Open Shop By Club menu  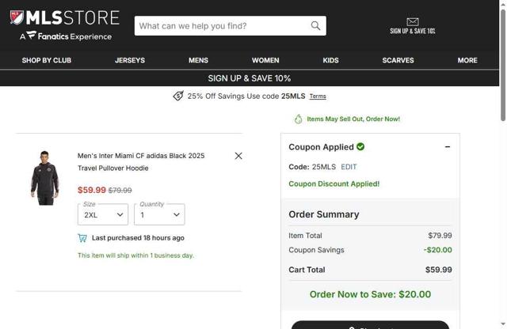47,60
